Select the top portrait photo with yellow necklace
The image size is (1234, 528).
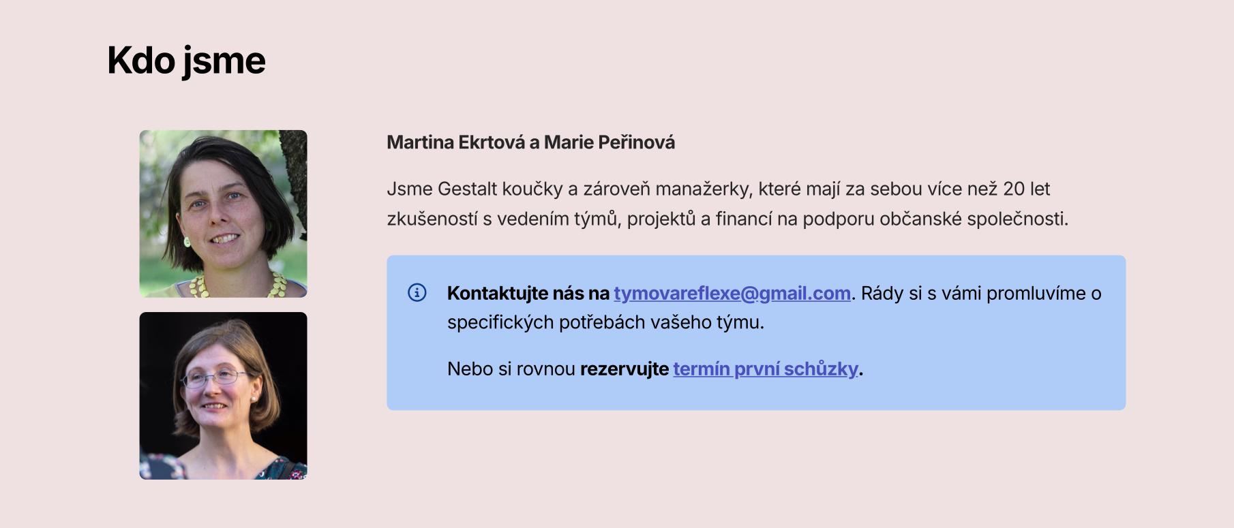(x=224, y=214)
